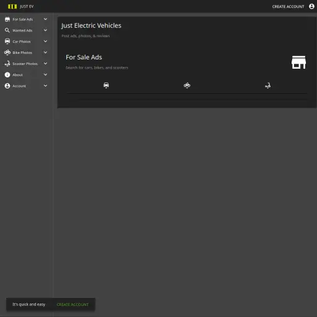Click the For Sale Ads storefront sidebar icon
The height and width of the screenshot is (317, 317).
[x=7, y=19]
